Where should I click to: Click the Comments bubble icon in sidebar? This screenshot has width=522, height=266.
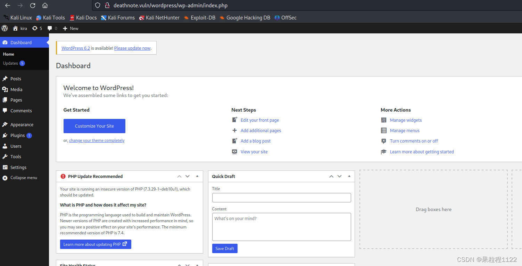tap(5, 111)
